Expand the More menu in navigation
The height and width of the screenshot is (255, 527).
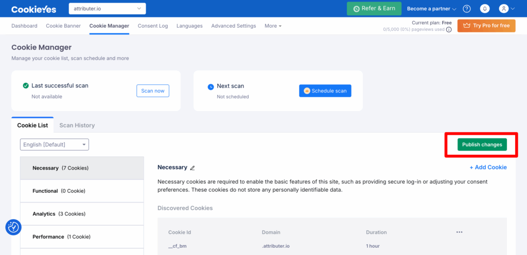click(273, 26)
